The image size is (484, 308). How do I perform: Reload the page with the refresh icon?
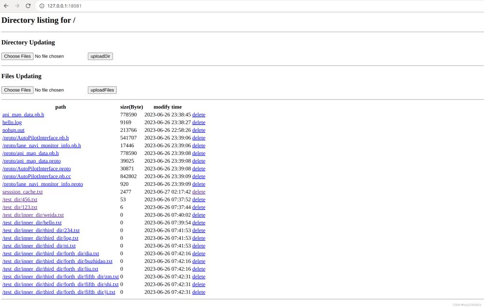[x=28, y=6]
